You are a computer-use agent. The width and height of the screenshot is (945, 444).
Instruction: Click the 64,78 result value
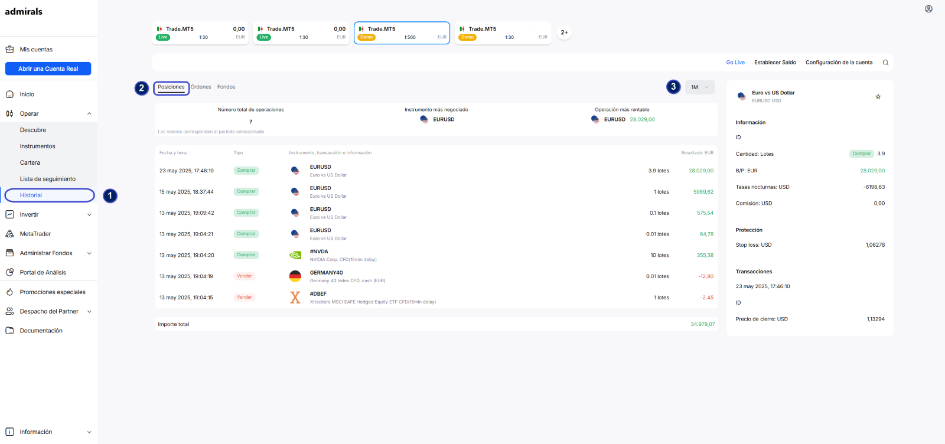click(x=706, y=234)
